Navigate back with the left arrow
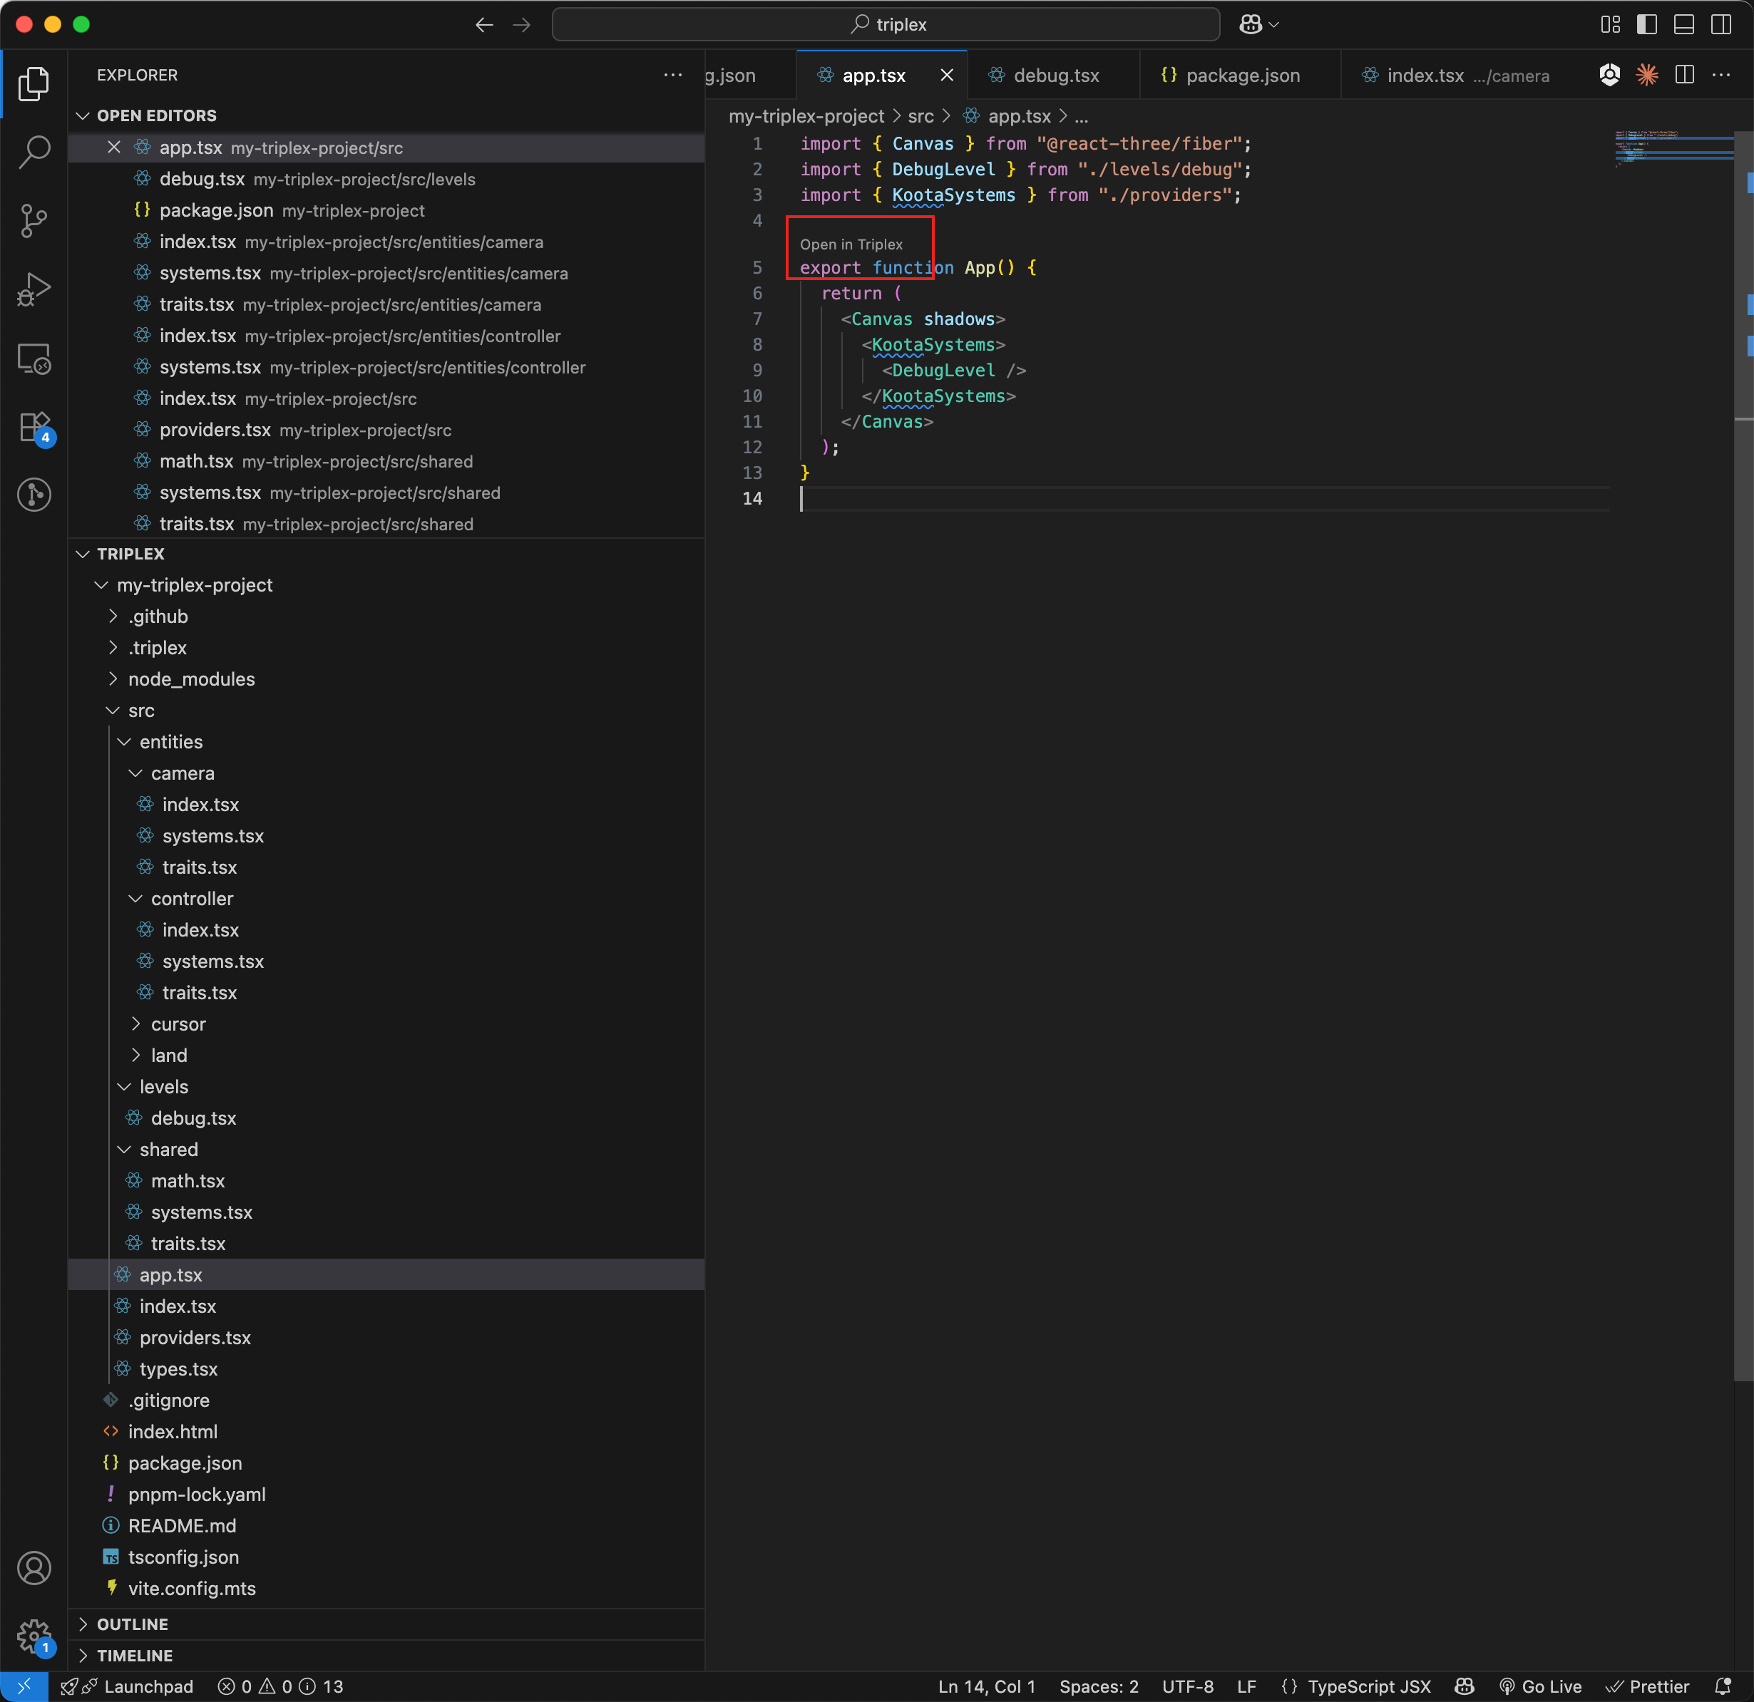The height and width of the screenshot is (1702, 1754). [484, 25]
